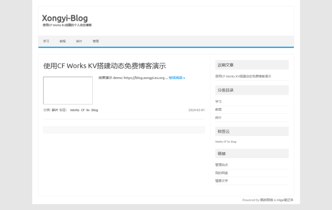Open the 我的网盘 sidebar link
Viewport: 332px width, 210px height.
tap(222, 173)
